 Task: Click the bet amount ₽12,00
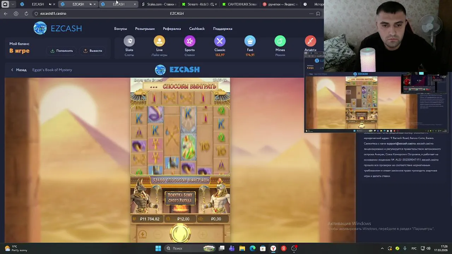(180, 219)
